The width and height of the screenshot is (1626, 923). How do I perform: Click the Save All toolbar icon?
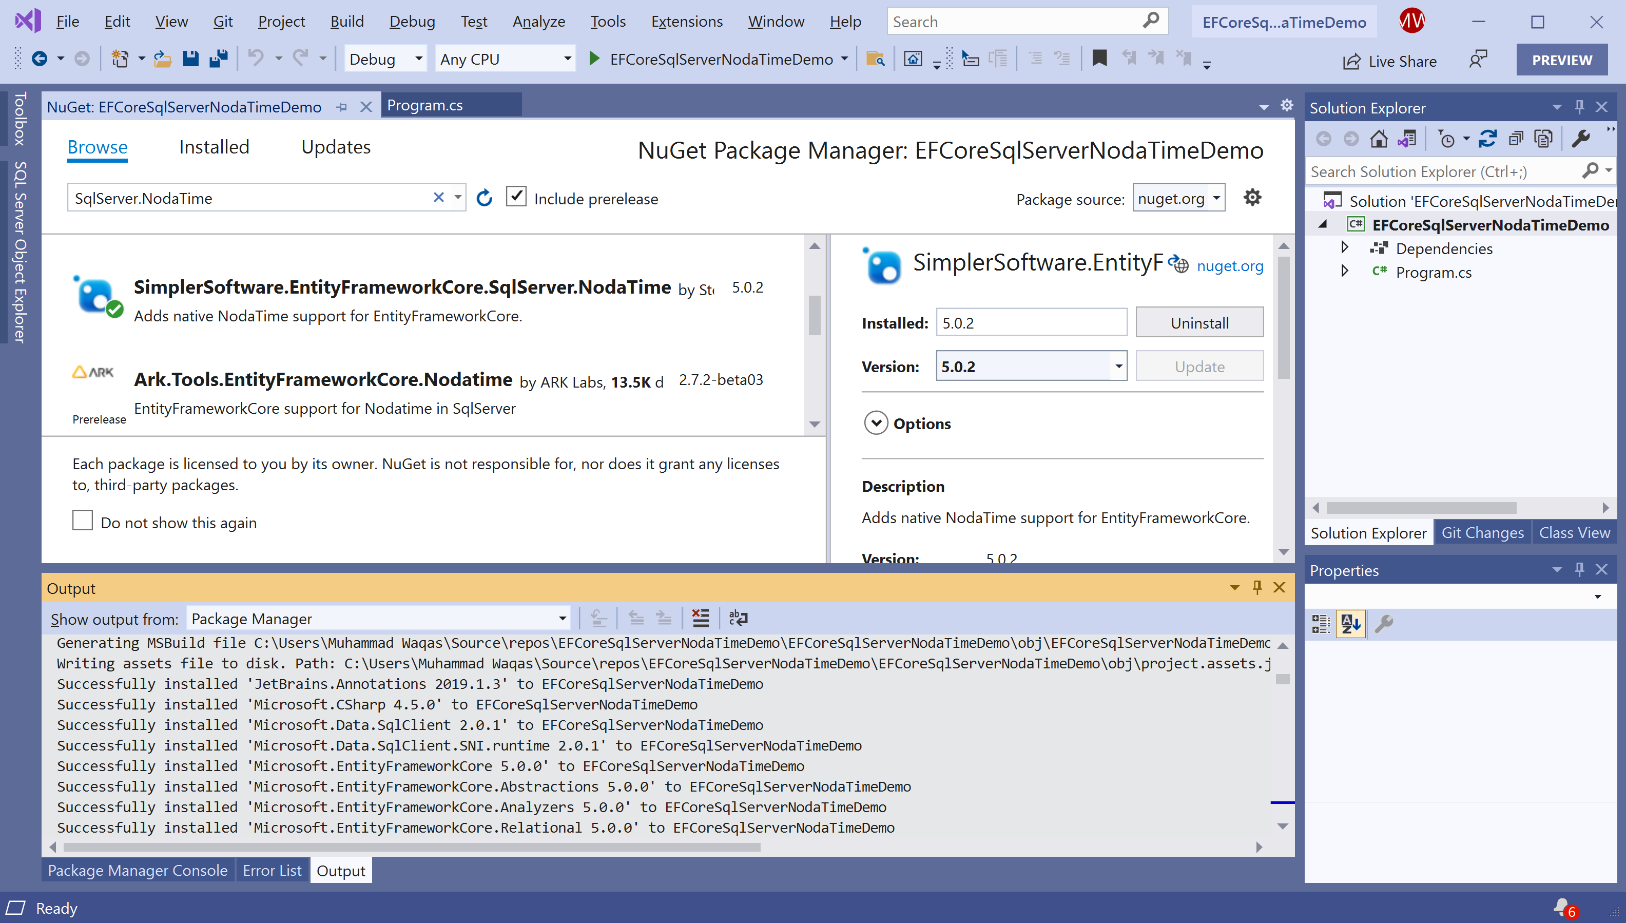[219, 59]
